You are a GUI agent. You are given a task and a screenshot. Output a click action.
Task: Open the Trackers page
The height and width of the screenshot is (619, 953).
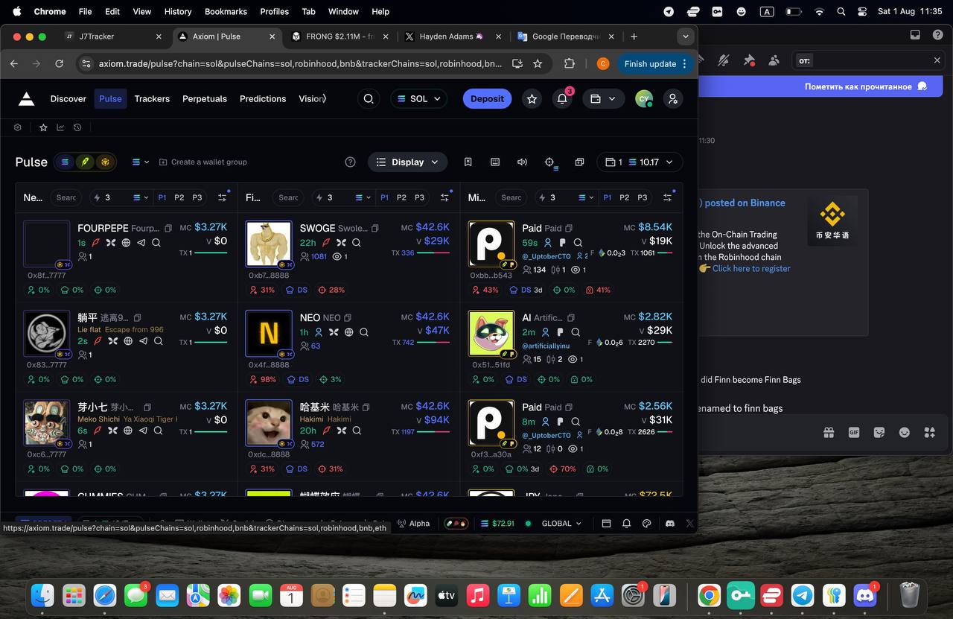(152, 98)
